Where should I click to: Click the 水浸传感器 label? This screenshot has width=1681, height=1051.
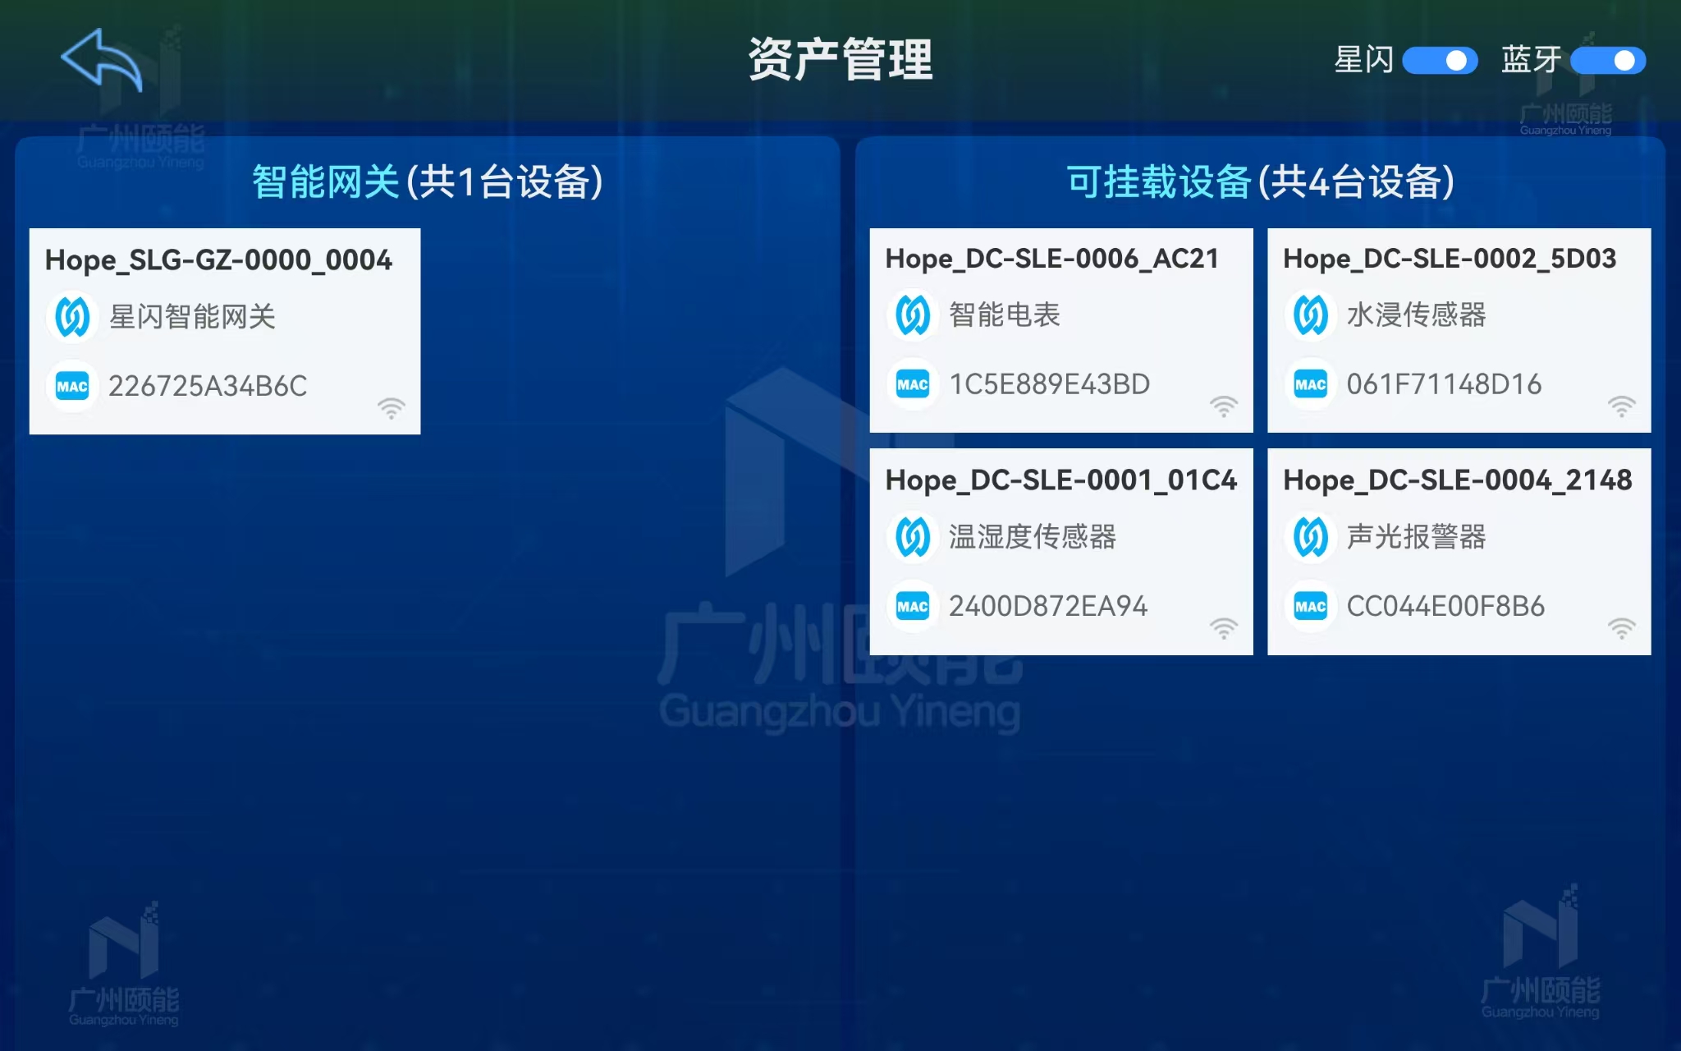coord(1417,314)
